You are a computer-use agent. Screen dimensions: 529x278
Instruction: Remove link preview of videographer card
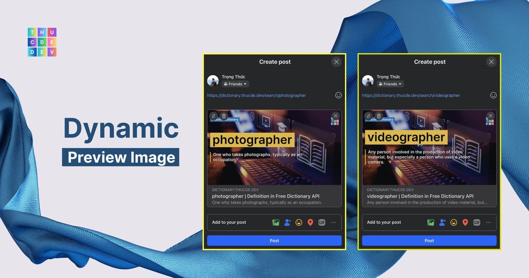(x=491, y=116)
